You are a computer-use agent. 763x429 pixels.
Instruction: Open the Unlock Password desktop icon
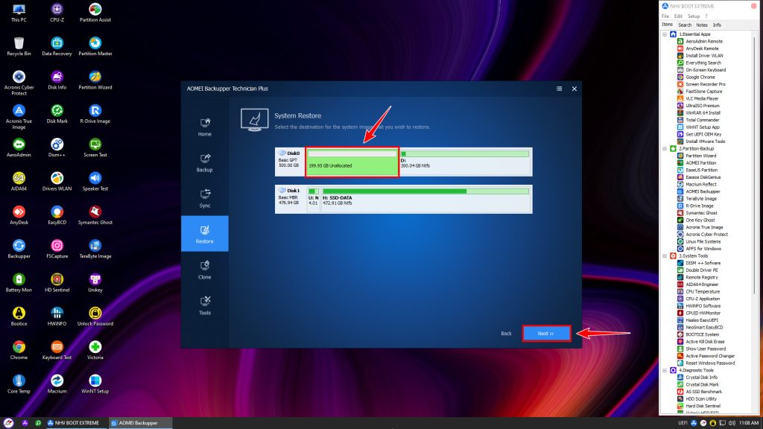click(95, 317)
